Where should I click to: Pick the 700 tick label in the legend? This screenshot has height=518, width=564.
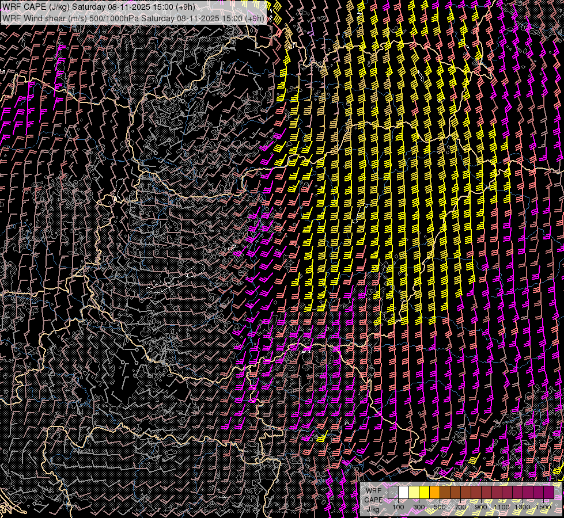point(460,507)
